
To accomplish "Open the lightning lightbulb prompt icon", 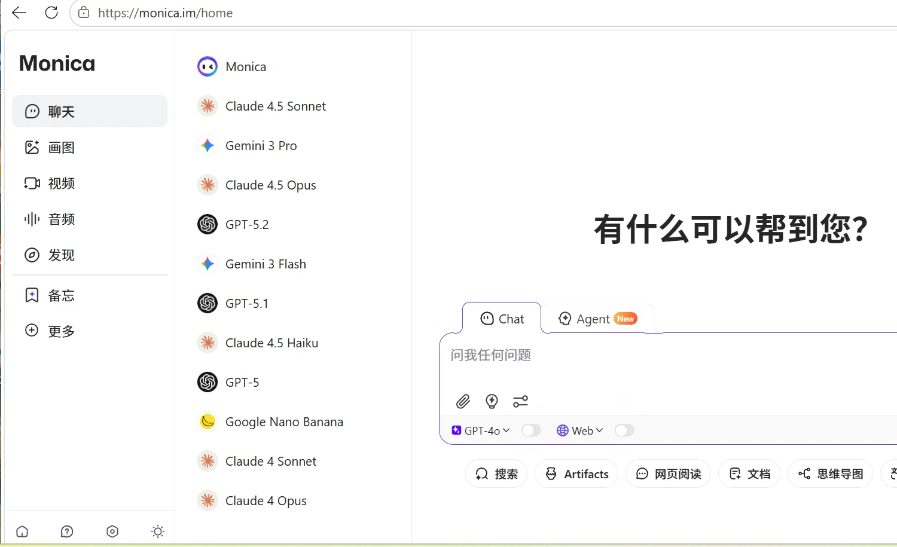I will click(x=492, y=401).
